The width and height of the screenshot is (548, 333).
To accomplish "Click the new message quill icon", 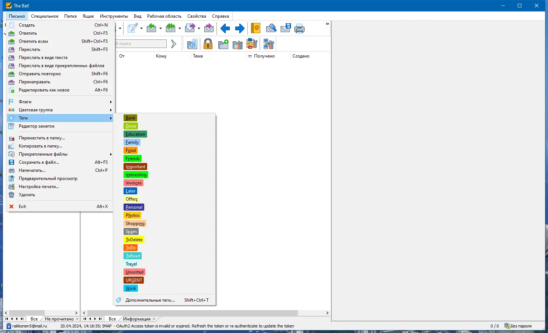I will point(132,28).
